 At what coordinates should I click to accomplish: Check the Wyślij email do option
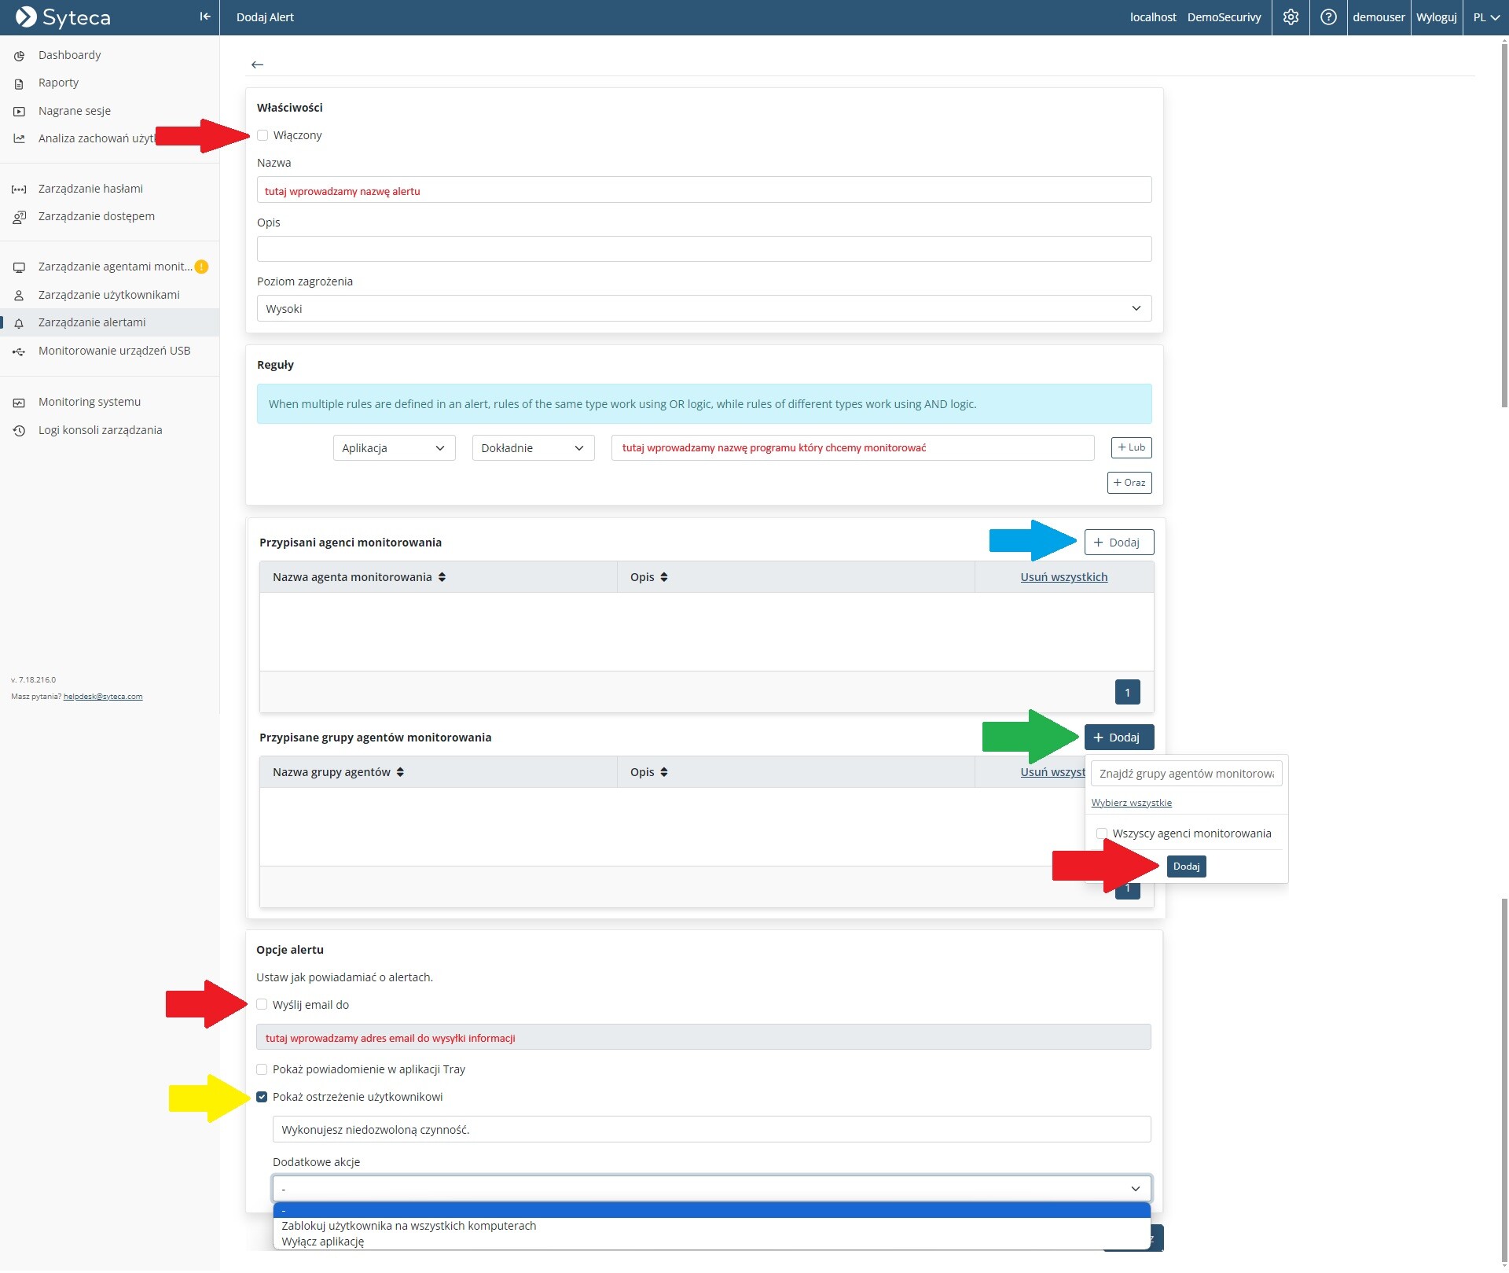click(x=262, y=1005)
